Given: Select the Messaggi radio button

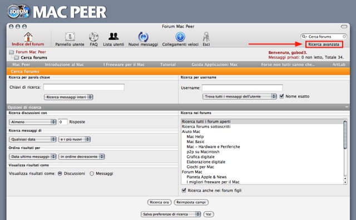Looking at the screenshot, I should click(x=92, y=173).
